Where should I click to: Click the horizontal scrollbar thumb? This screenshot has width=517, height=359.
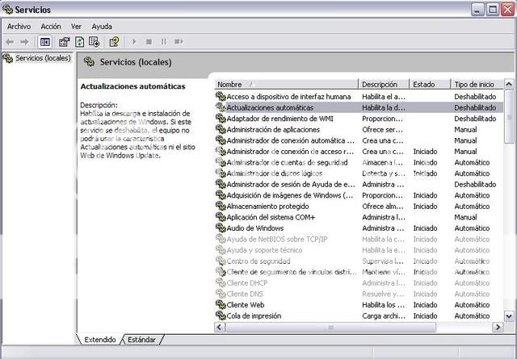click(330, 327)
